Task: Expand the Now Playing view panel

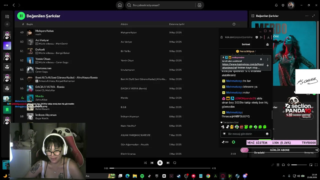Action: point(313,16)
